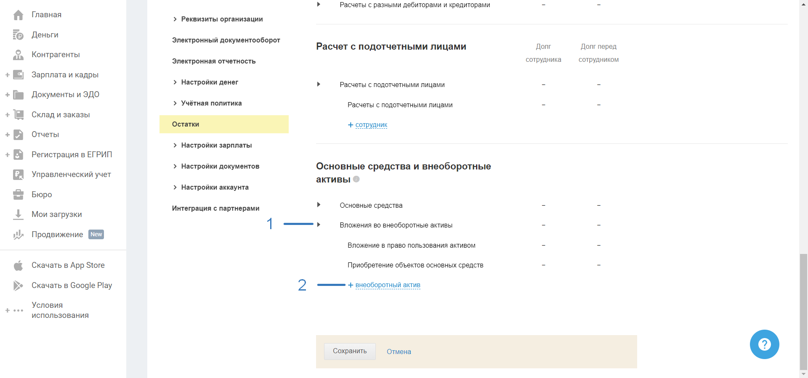
Task: Add a внеоборотный актив via link
Action: (x=388, y=285)
